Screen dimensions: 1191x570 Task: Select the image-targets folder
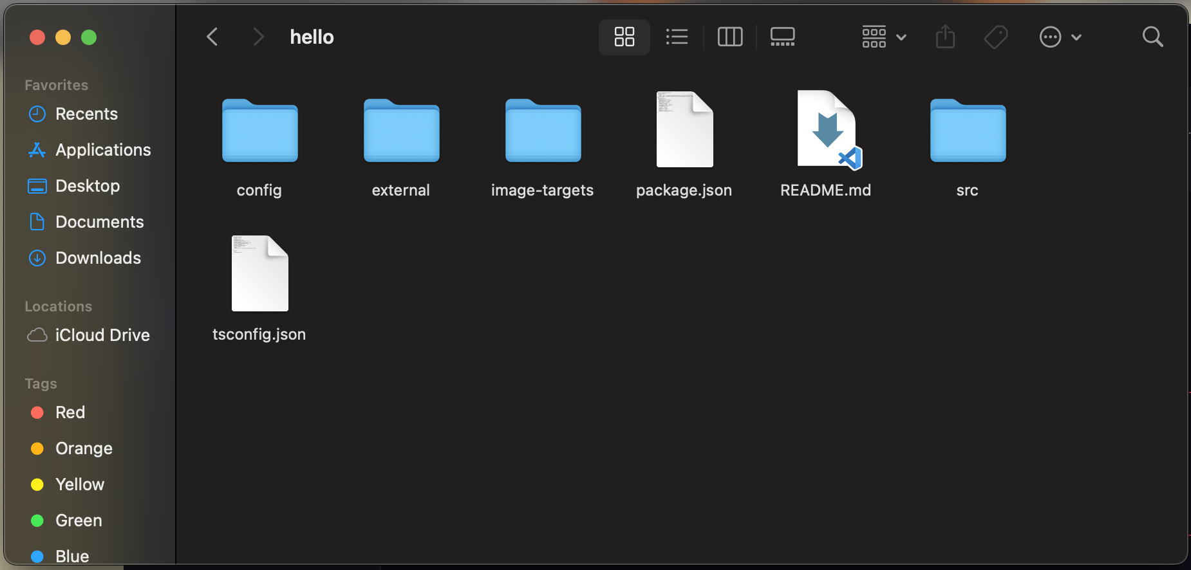click(543, 131)
